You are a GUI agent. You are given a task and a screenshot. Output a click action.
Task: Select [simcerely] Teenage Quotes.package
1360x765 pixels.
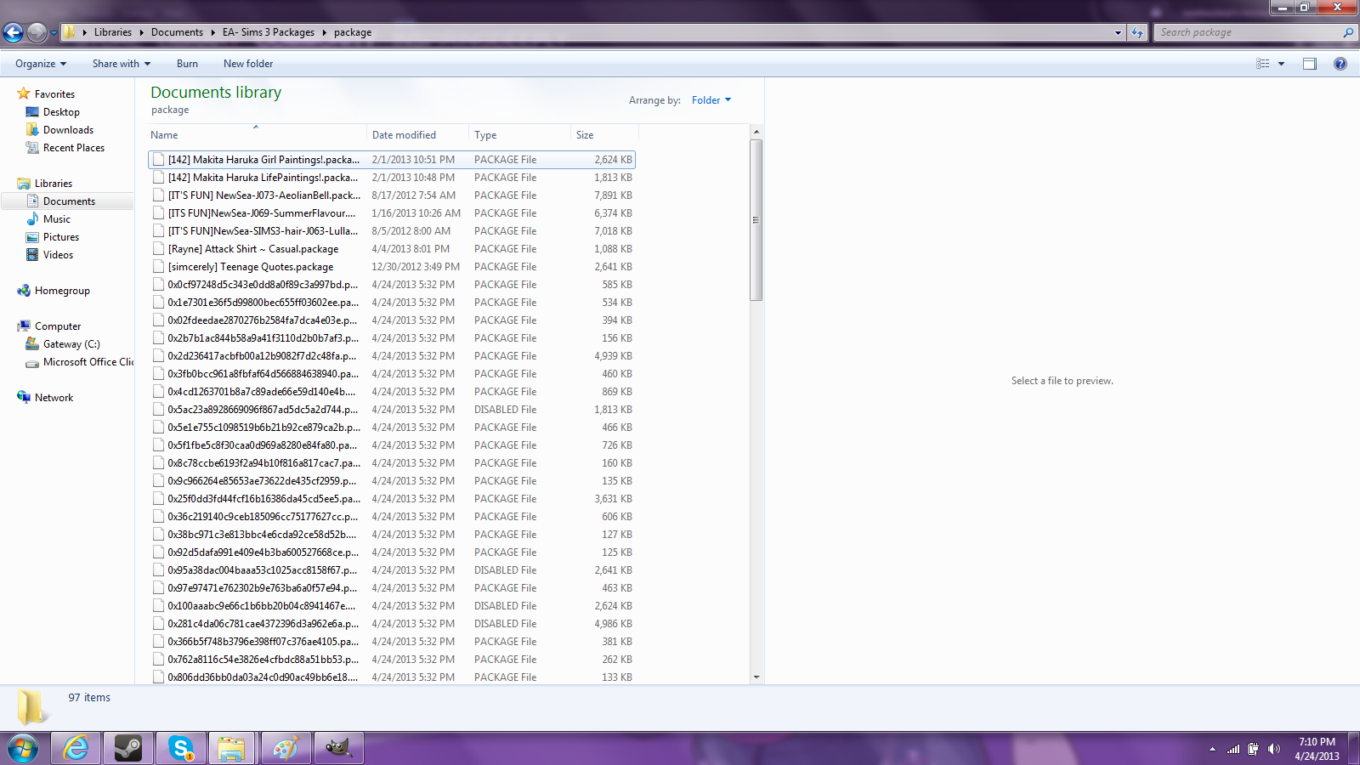pos(392,267)
